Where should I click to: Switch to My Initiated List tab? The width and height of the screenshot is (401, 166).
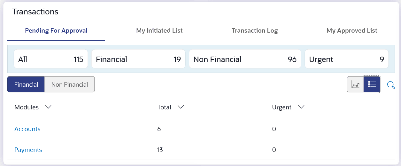159,31
